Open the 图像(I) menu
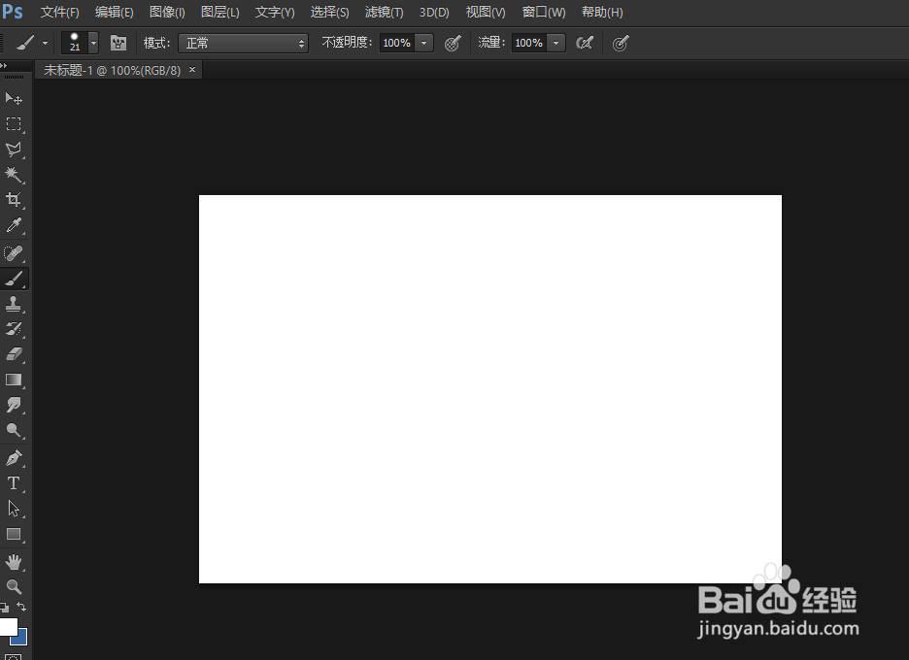The height and width of the screenshot is (660, 909). point(167,13)
